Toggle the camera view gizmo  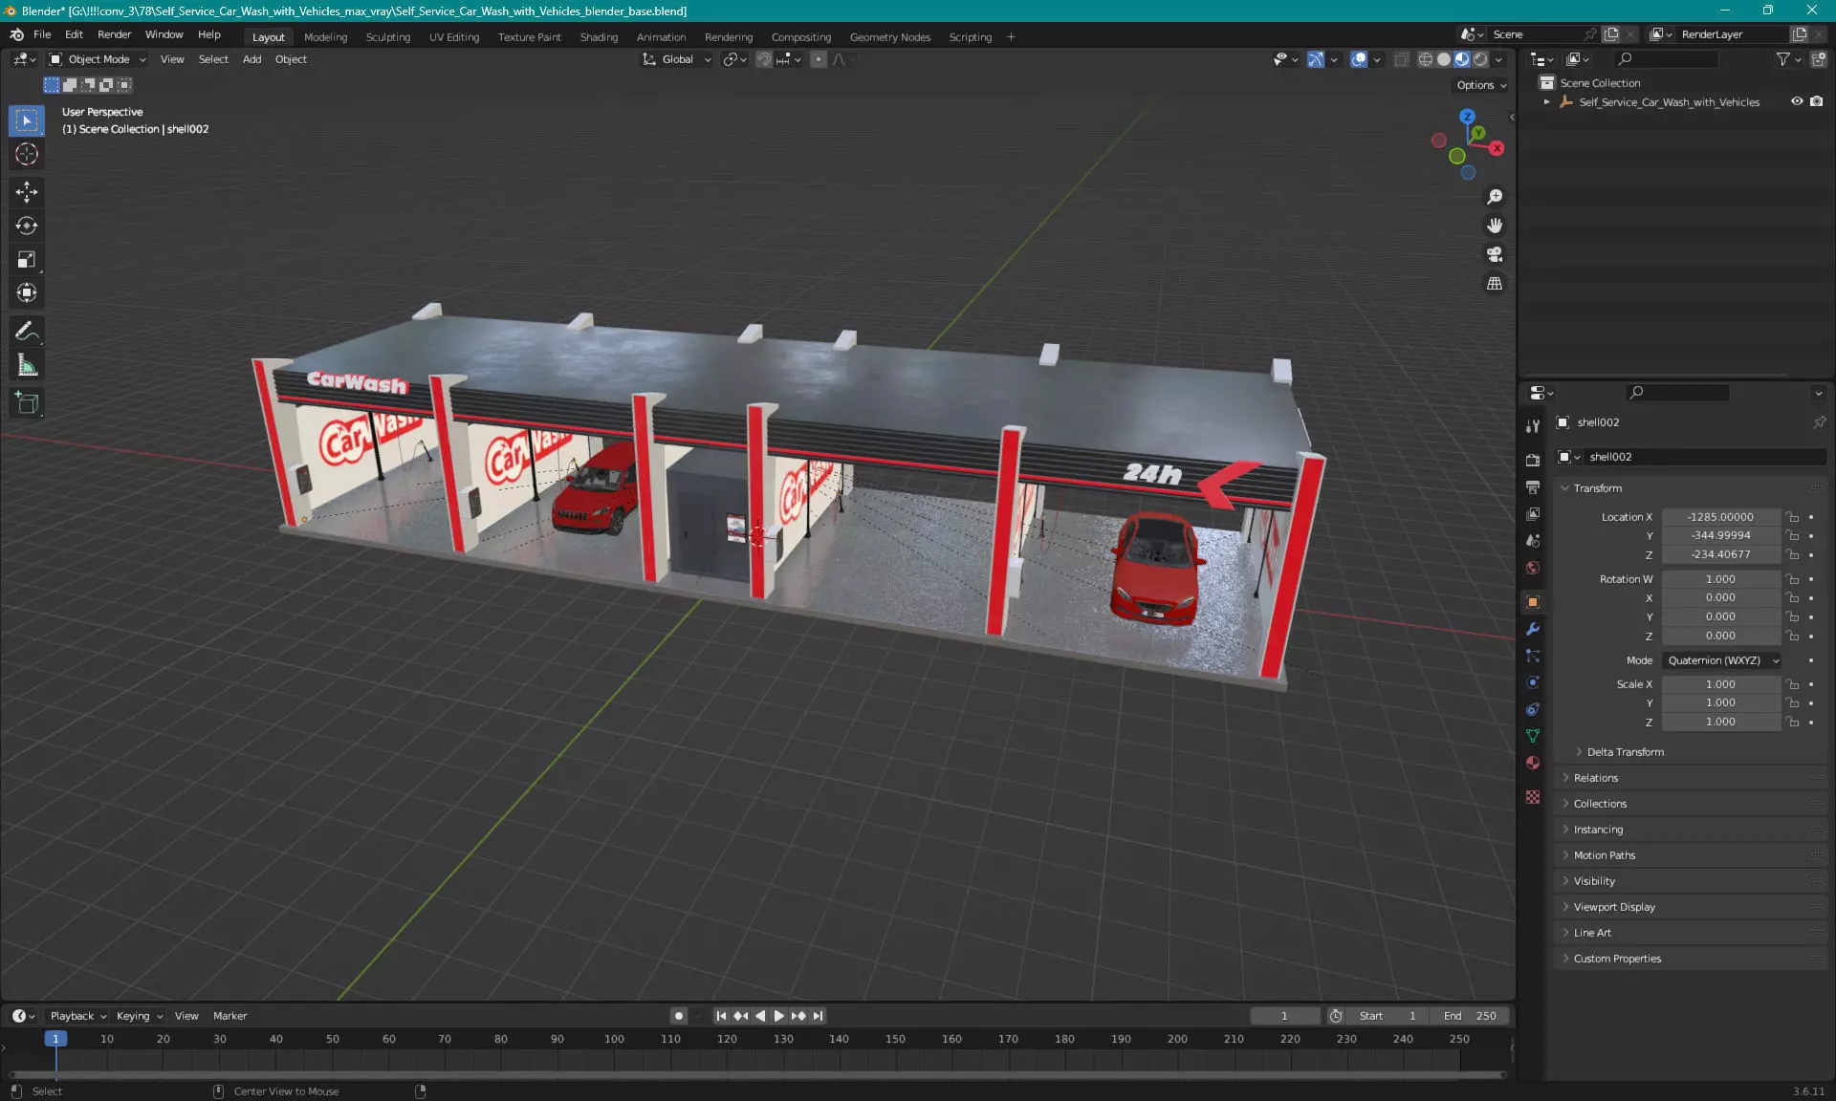pos(1495,254)
